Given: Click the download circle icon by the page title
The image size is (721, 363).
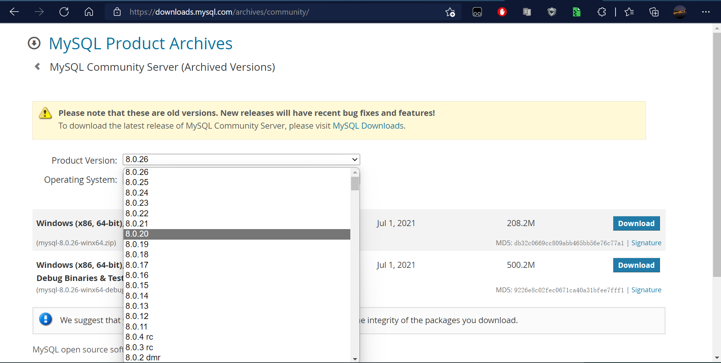Looking at the screenshot, I should pos(34,43).
